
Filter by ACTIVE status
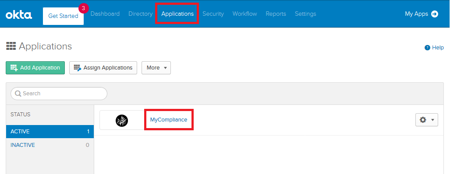click(50, 132)
